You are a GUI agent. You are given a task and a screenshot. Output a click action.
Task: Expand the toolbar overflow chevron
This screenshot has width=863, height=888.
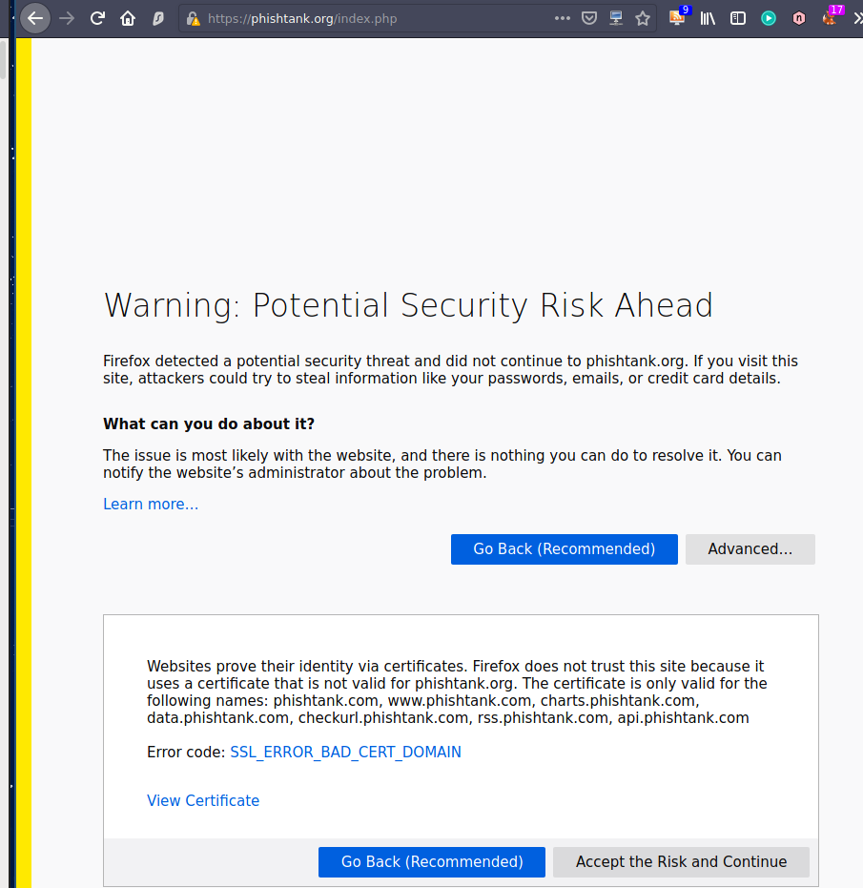pyautogui.click(x=857, y=19)
